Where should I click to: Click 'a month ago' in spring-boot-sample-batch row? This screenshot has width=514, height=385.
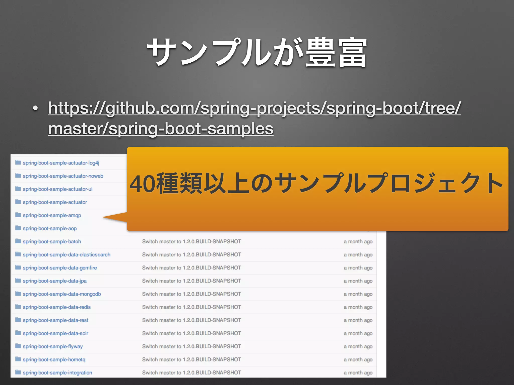pos(358,242)
